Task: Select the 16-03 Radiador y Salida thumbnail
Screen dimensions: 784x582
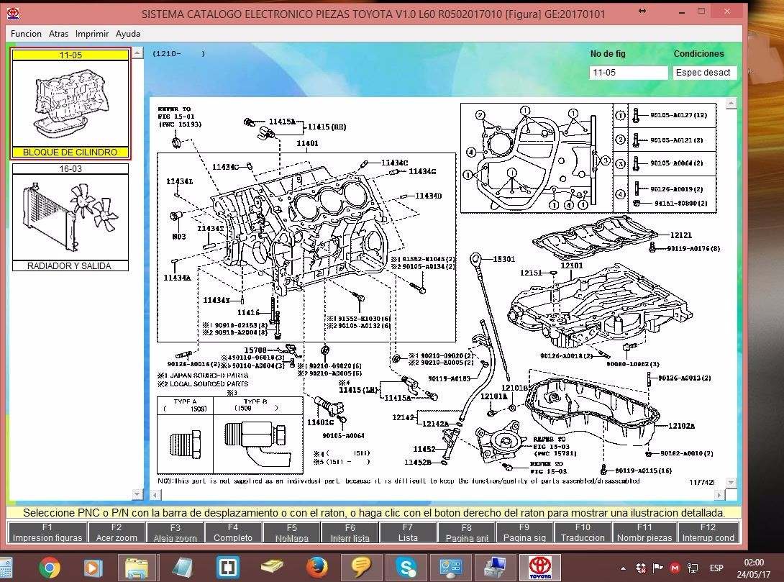Action: pyautogui.click(x=70, y=217)
